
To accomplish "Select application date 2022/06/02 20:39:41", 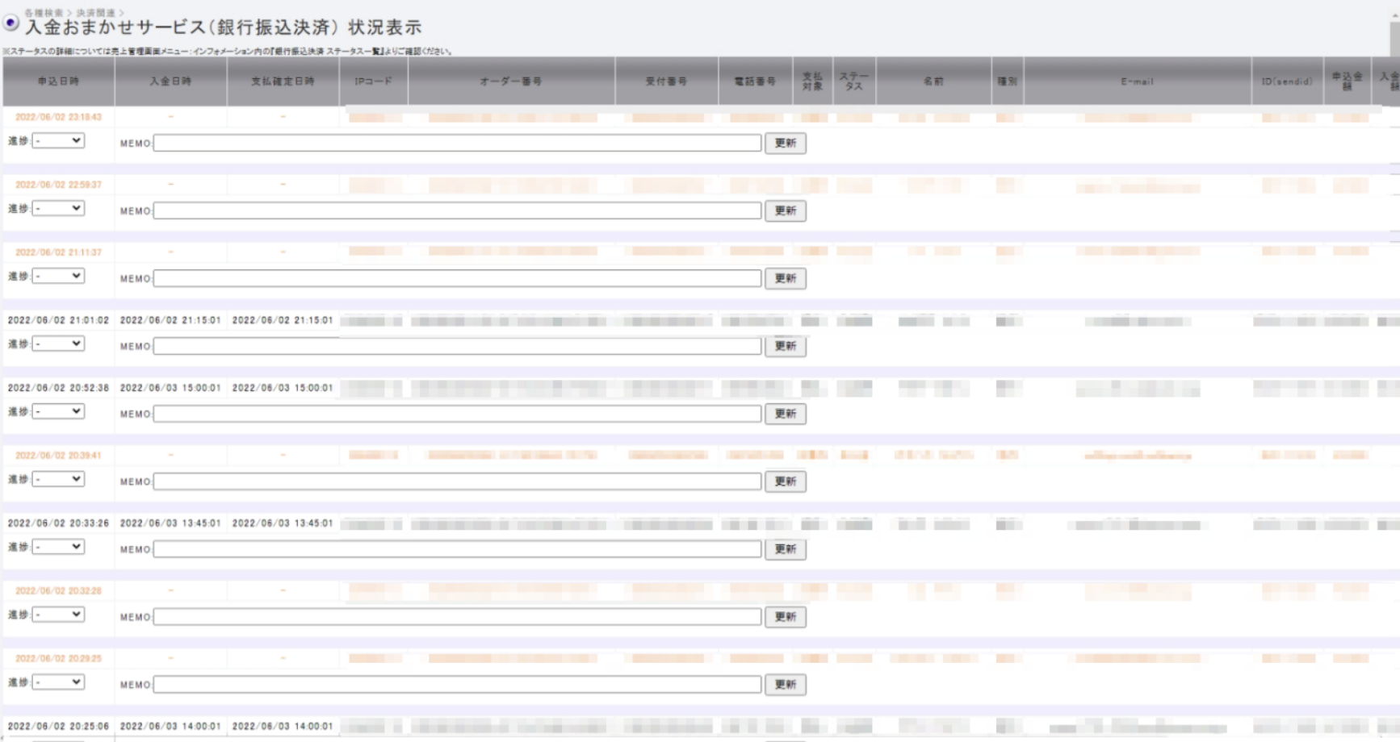I will [58, 456].
